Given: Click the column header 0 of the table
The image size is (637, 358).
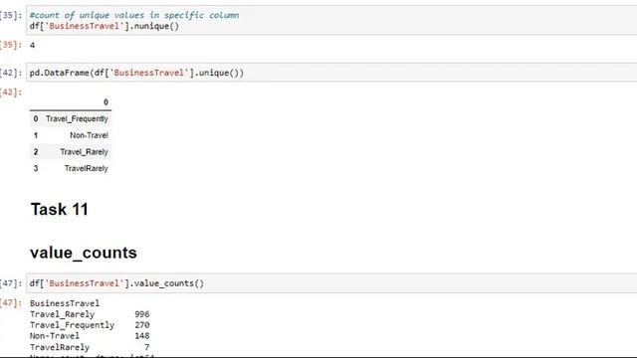Looking at the screenshot, I should [x=106, y=102].
